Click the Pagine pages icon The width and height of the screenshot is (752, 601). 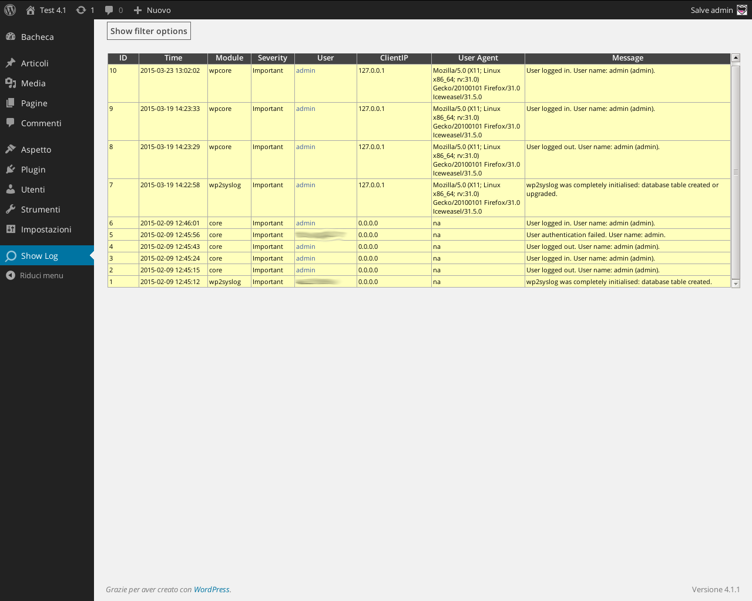point(11,103)
